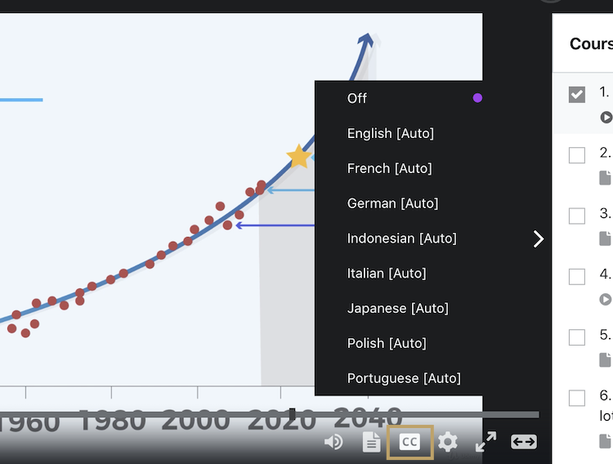Click document icon under lesson 2
Image resolution: width=613 pixels, height=464 pixels.
[606, 177]
